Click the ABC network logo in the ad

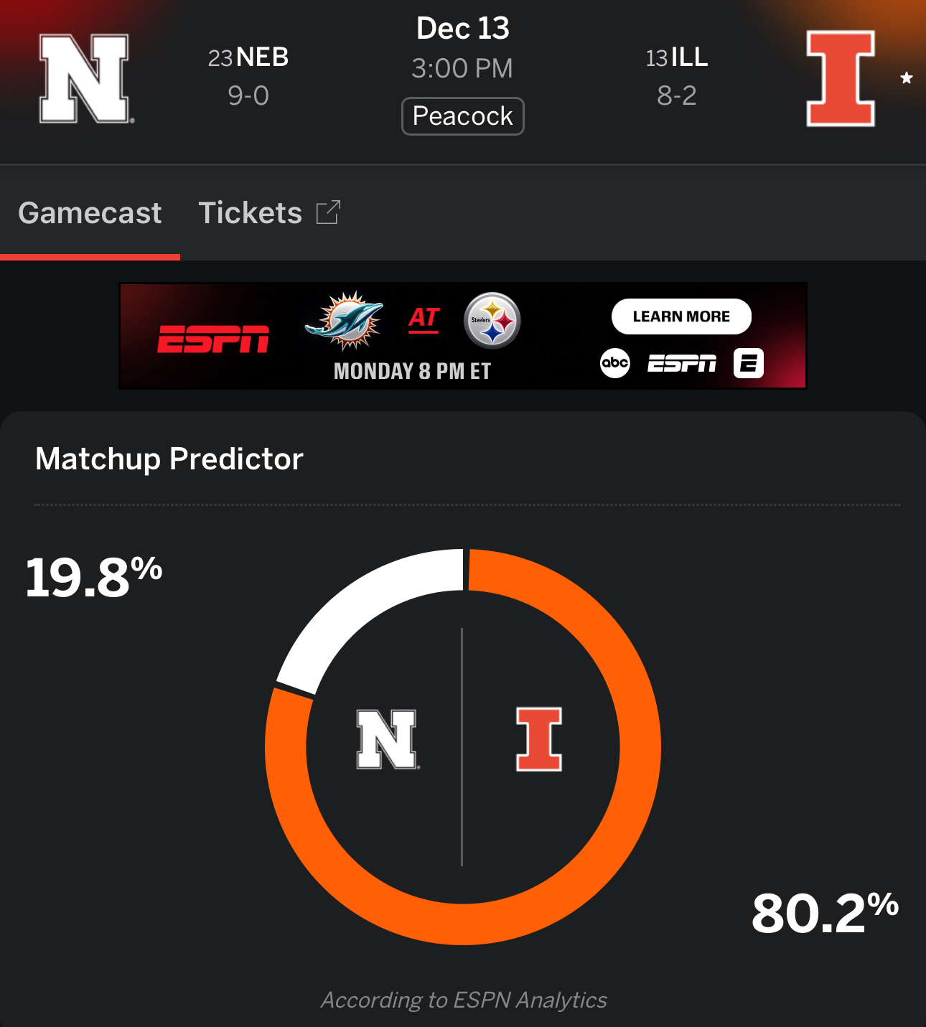[615, 363]
